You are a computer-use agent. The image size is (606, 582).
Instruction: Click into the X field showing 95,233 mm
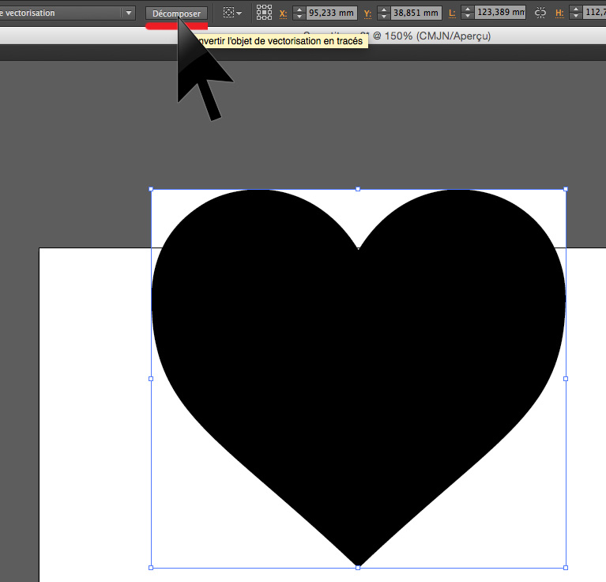click(331, 13)
